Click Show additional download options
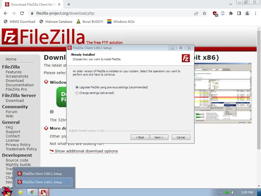This screenshot has width=261, height=196. coord(86,151)
